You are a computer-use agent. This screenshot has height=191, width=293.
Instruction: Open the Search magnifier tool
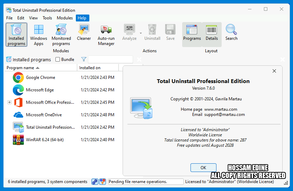pos(231,32)
